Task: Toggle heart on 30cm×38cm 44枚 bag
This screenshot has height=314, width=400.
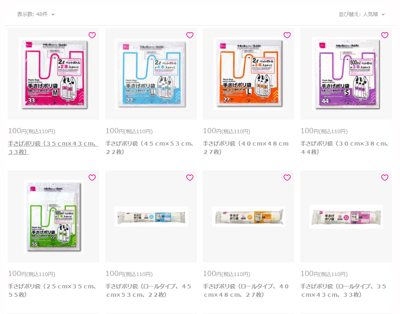Action: click(385, 35)
